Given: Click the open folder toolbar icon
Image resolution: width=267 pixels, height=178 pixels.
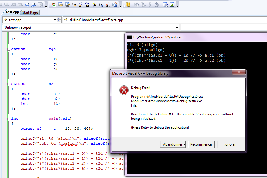Looking at the screenshot, I should pos(61,5).
